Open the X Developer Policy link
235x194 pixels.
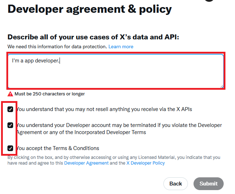146,163
